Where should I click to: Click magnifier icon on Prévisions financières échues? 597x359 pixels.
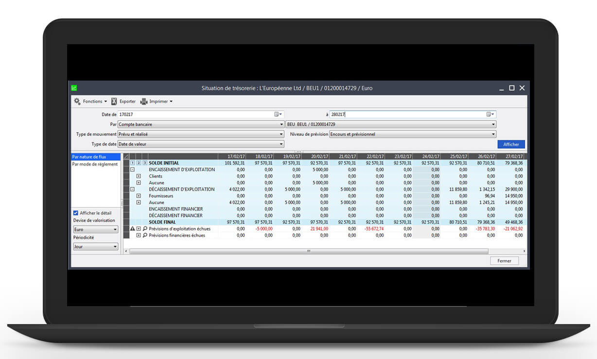tap(145, 235)
